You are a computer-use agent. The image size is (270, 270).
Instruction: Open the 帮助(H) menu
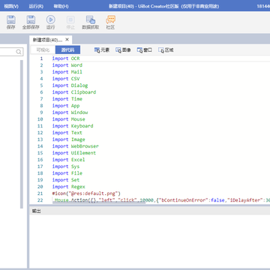61,6
